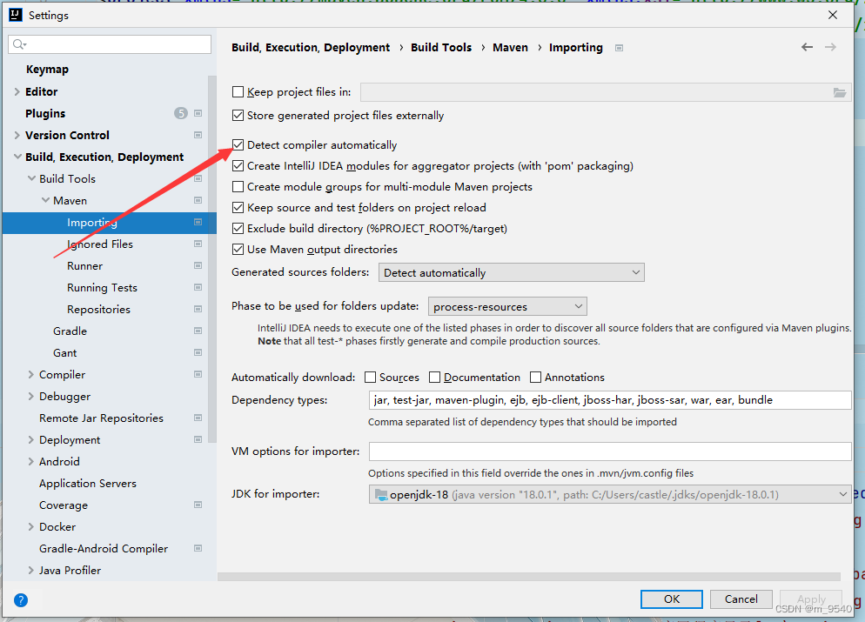This screenshot has height=622, width=865.
Task: Toggle Create IntelliJ IDEA modules for aggregator projects
Action: click(x=238, y=166)
